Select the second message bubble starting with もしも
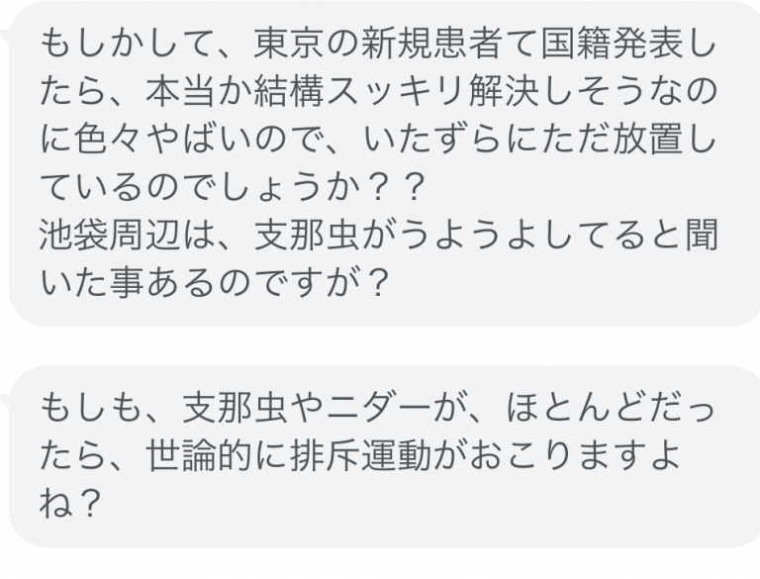 point(384,456)
